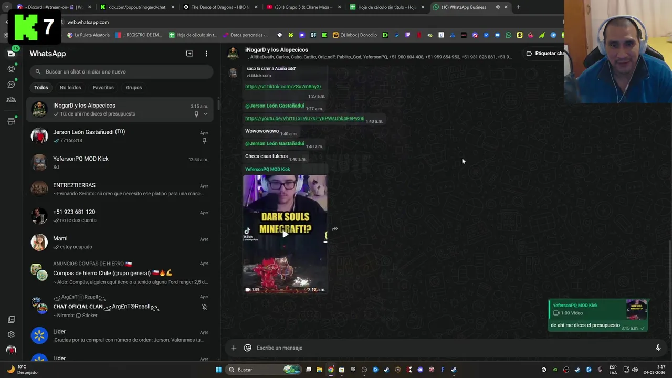Open the vt.tiktok.com link in chat
This screenshot has height=378, width=672.
tap(283, 87)
